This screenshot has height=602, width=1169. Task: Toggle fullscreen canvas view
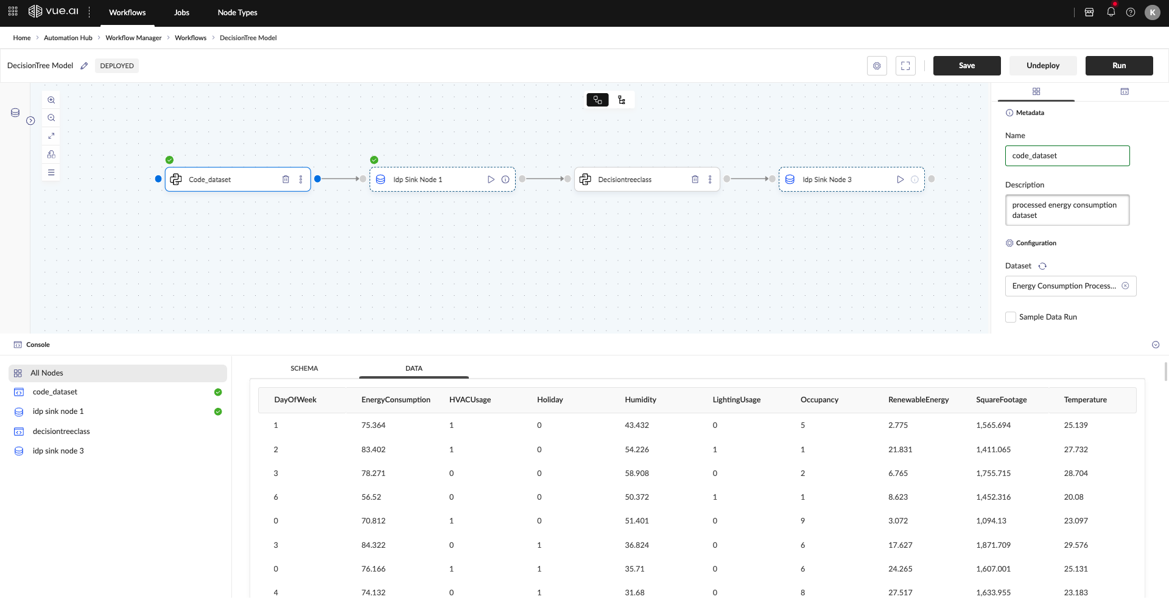(905, 66)
